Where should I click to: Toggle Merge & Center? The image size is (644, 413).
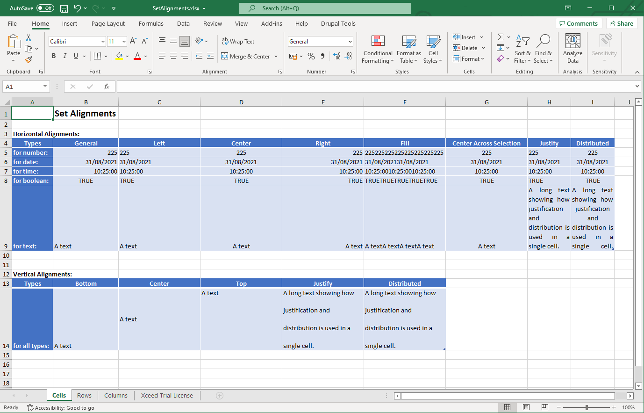click(x=246, y=56)
